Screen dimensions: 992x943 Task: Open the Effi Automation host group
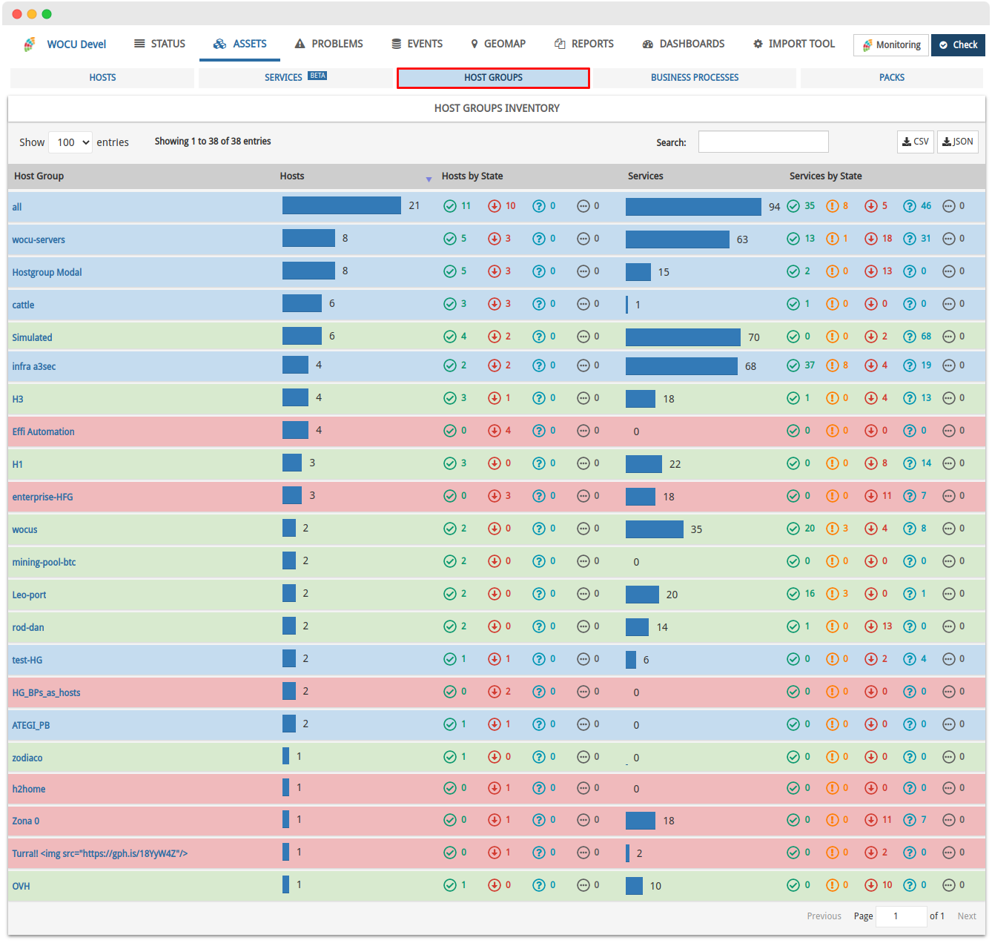43,431
